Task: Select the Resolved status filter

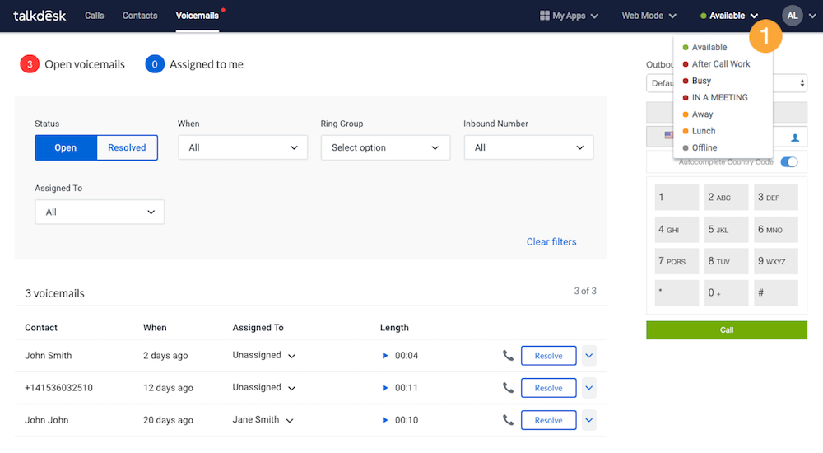Action: 127,147
